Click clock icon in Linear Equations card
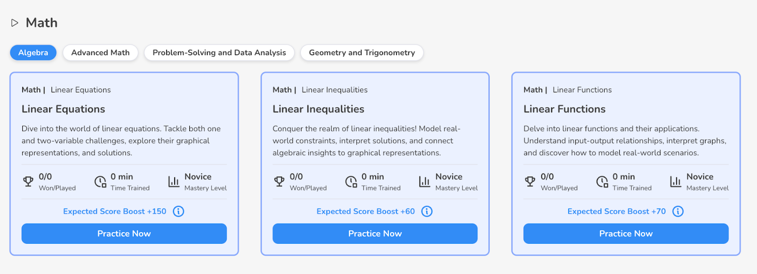 tap(100, 182)
